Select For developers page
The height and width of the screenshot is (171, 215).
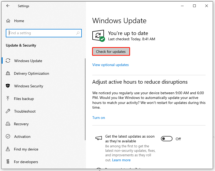coord(26,162)
